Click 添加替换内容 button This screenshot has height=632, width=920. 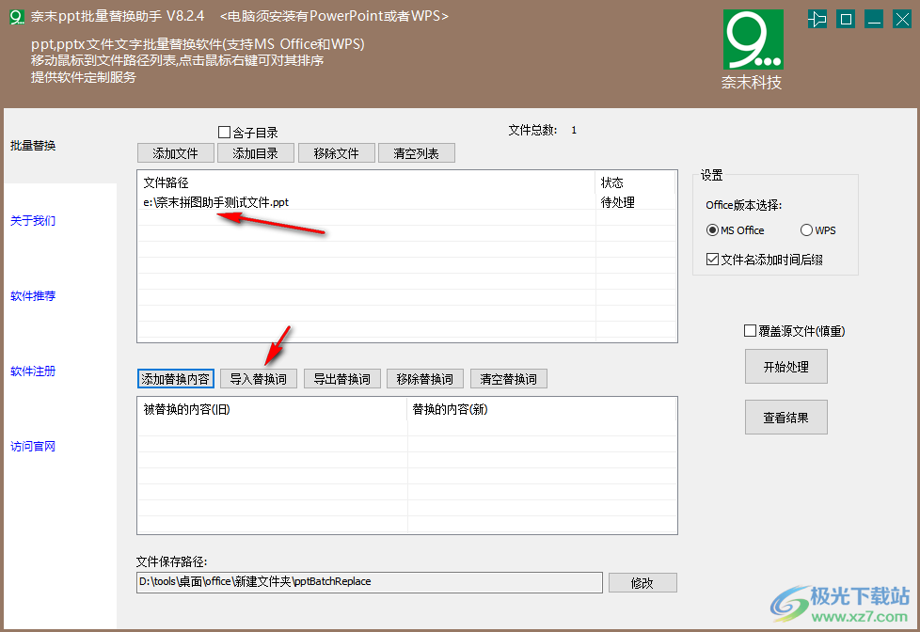(175, 378)
